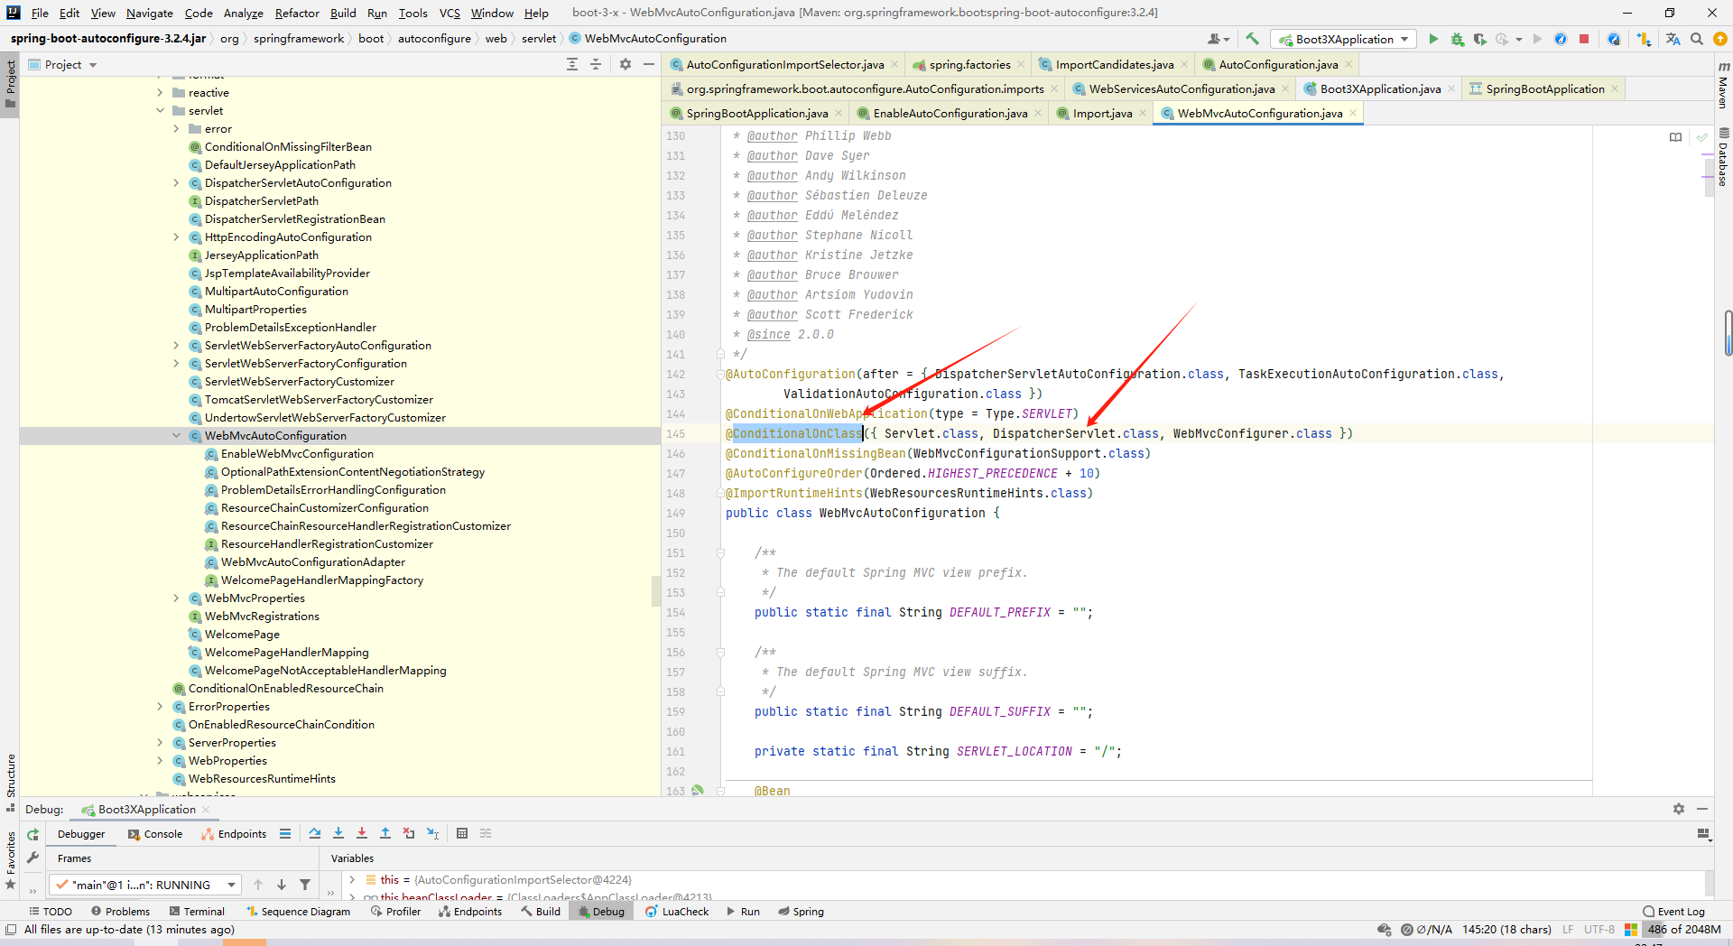1733x946 pixels.
Task: Toggle code folding at line 151 Javadoc
Action: tap(720, 552)
